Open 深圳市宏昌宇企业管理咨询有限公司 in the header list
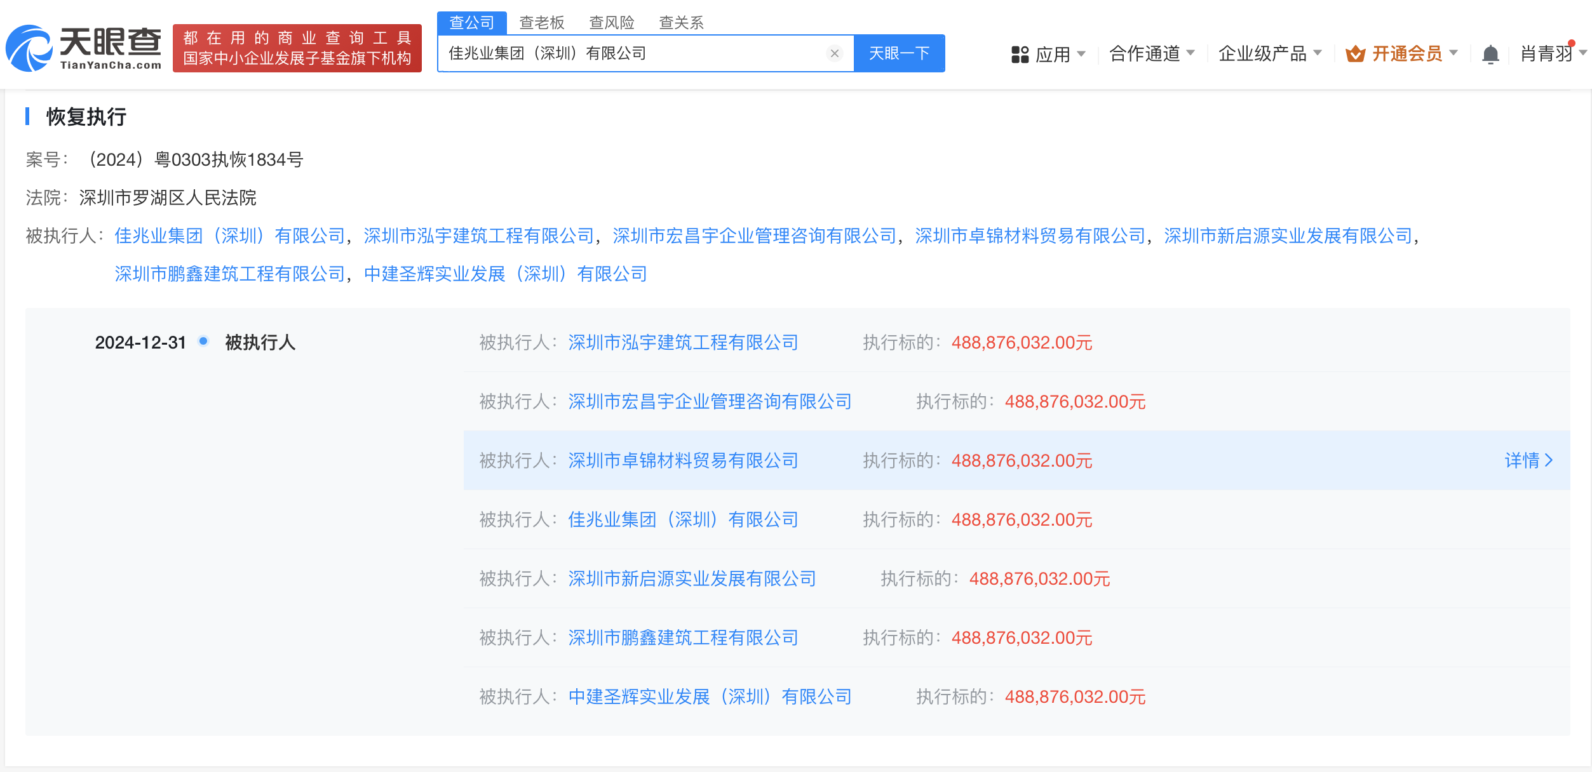The height and width of the screenshot is (772, 1592). [x=755, y=236]
